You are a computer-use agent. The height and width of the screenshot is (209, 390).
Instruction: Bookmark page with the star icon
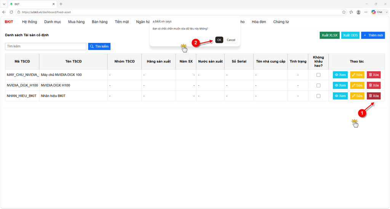(x=344, y=12)
